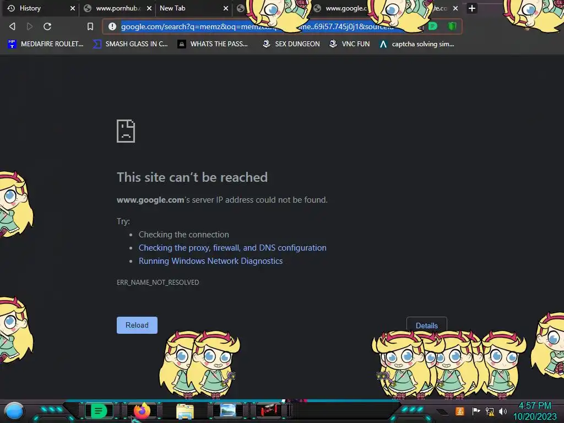Launch Firefox from the taskbar
564x423 pixels.
pyautogui.click(x=142, y=411)
